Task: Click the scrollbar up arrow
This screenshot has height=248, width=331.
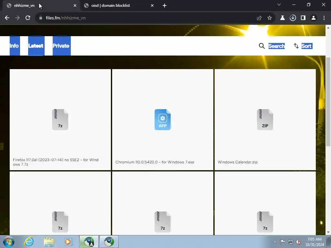Action: pyautogui.click(x=328, y=28)
